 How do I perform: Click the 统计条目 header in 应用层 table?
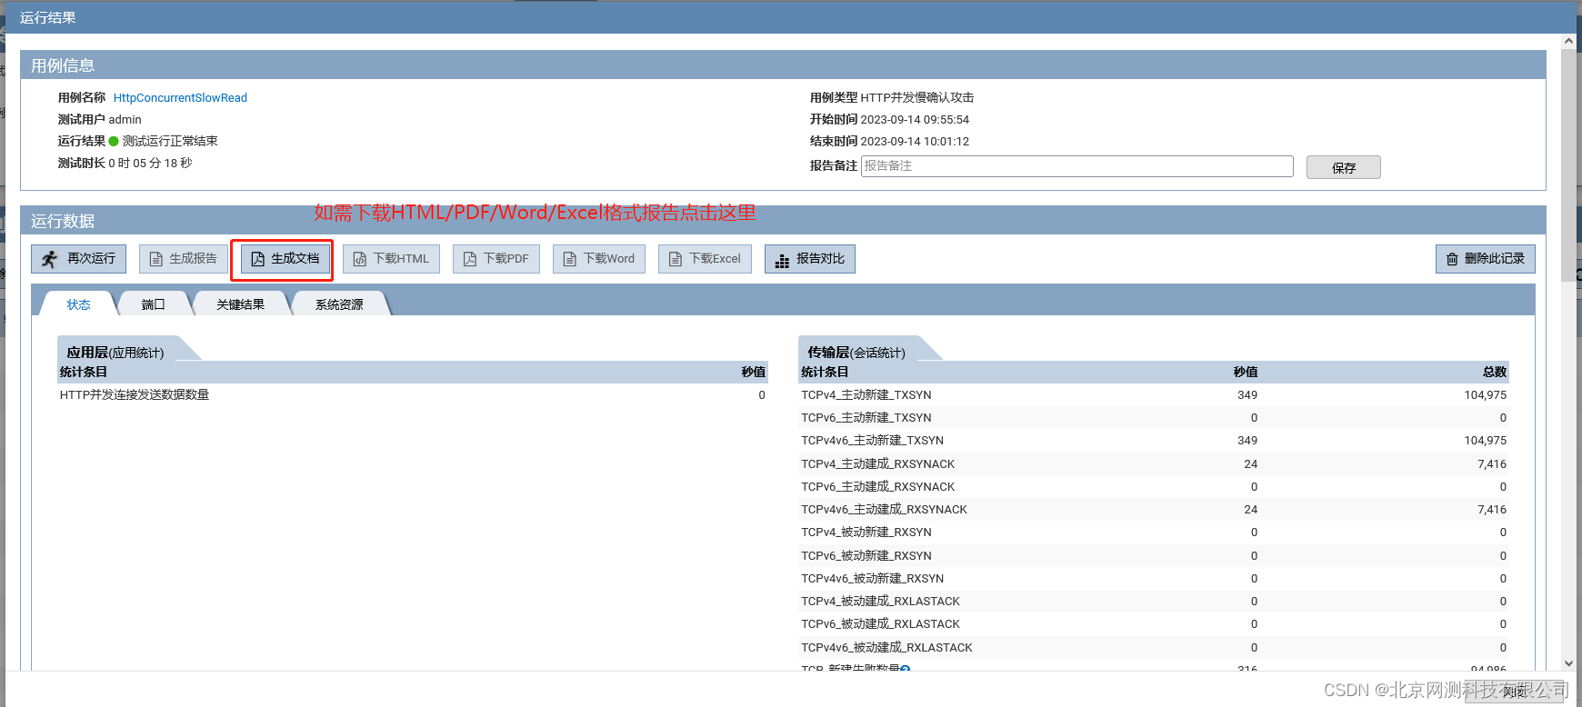(x=84, y=373)
